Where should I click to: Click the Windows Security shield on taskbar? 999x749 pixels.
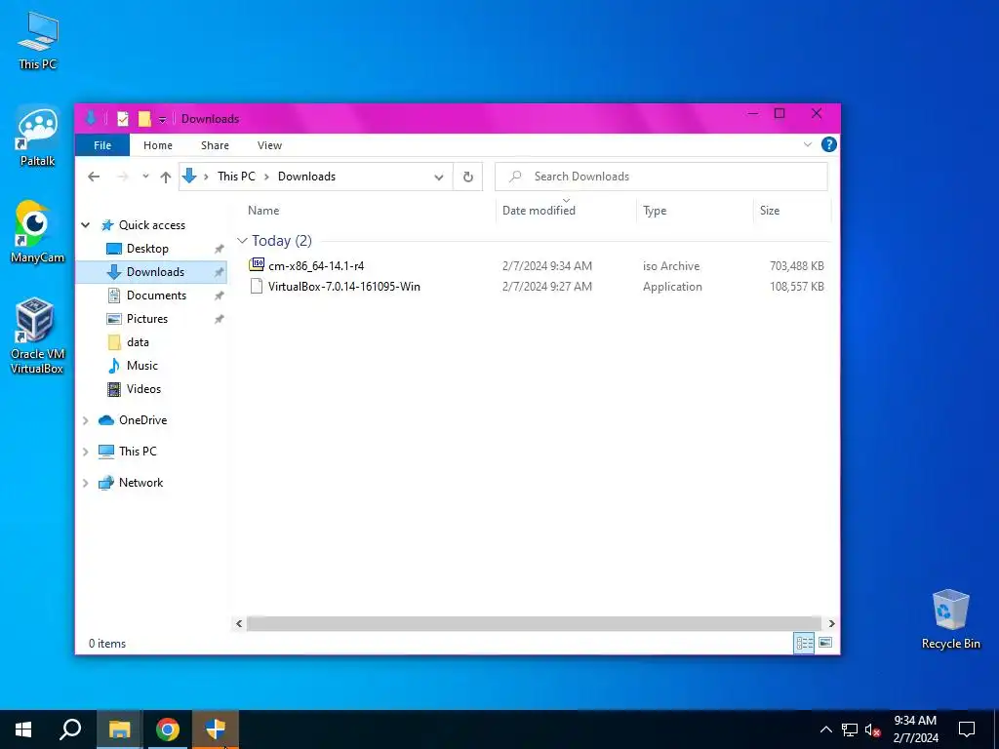[216, 729]
